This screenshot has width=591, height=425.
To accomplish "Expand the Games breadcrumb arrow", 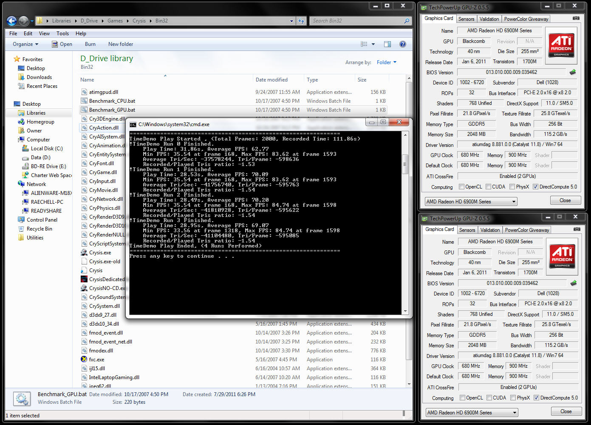I will tap(127, 21).
